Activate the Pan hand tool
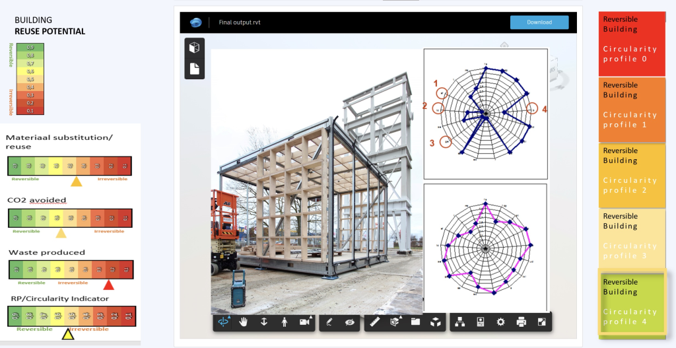The image size is (676, 348). pos(244,322)
